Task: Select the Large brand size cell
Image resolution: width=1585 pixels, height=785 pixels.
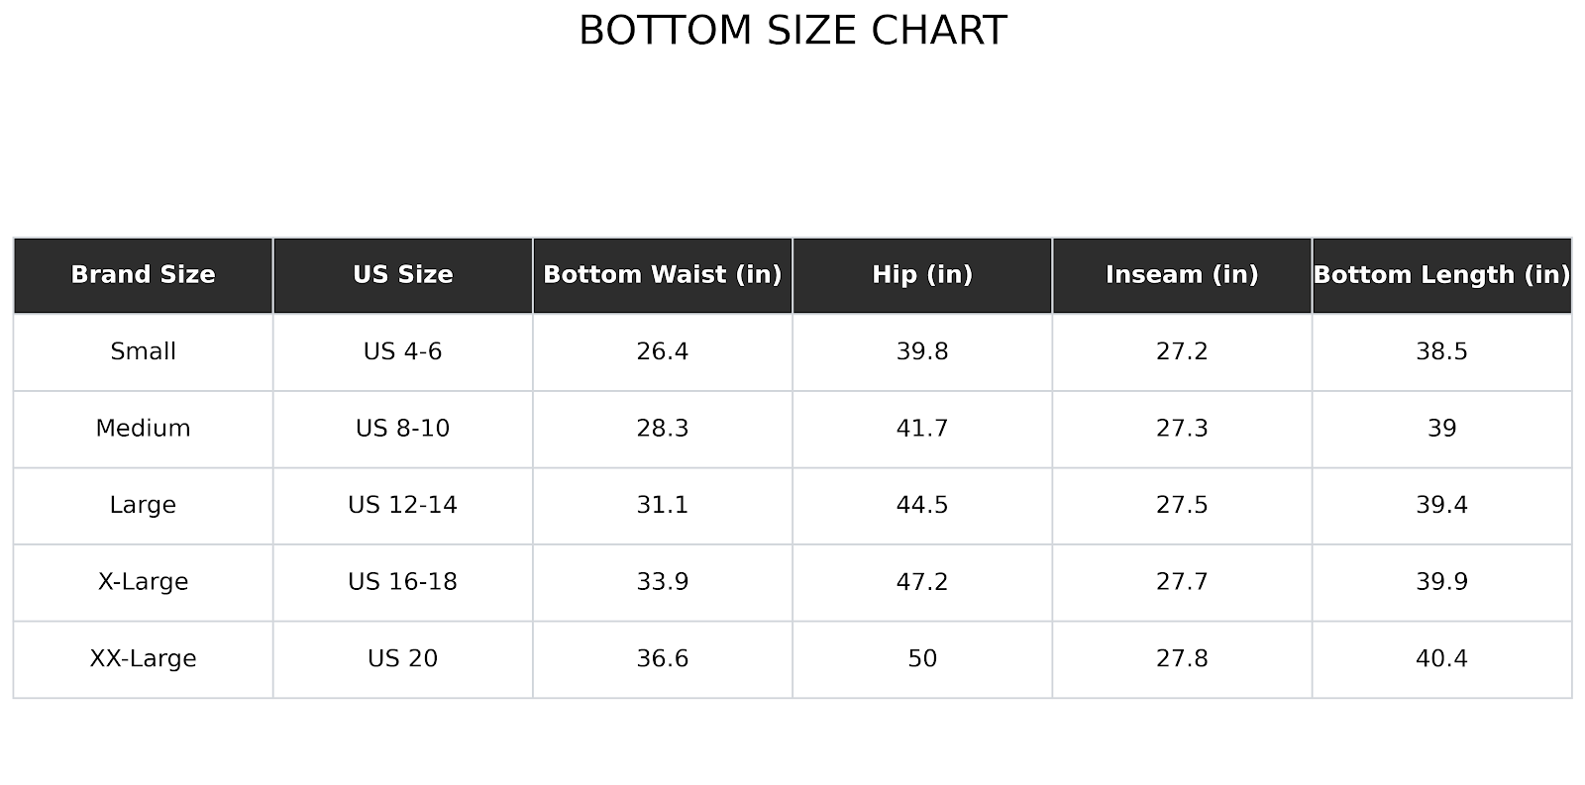Action: 143,505
